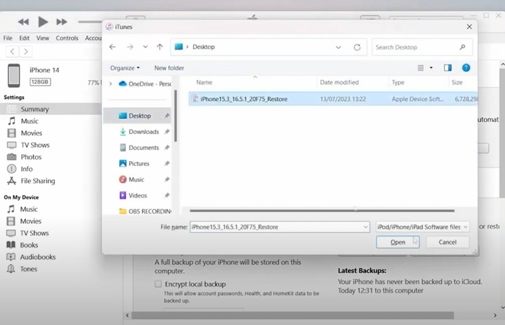
Task: Click the Search Desktop field
Action: coord(422,47)
